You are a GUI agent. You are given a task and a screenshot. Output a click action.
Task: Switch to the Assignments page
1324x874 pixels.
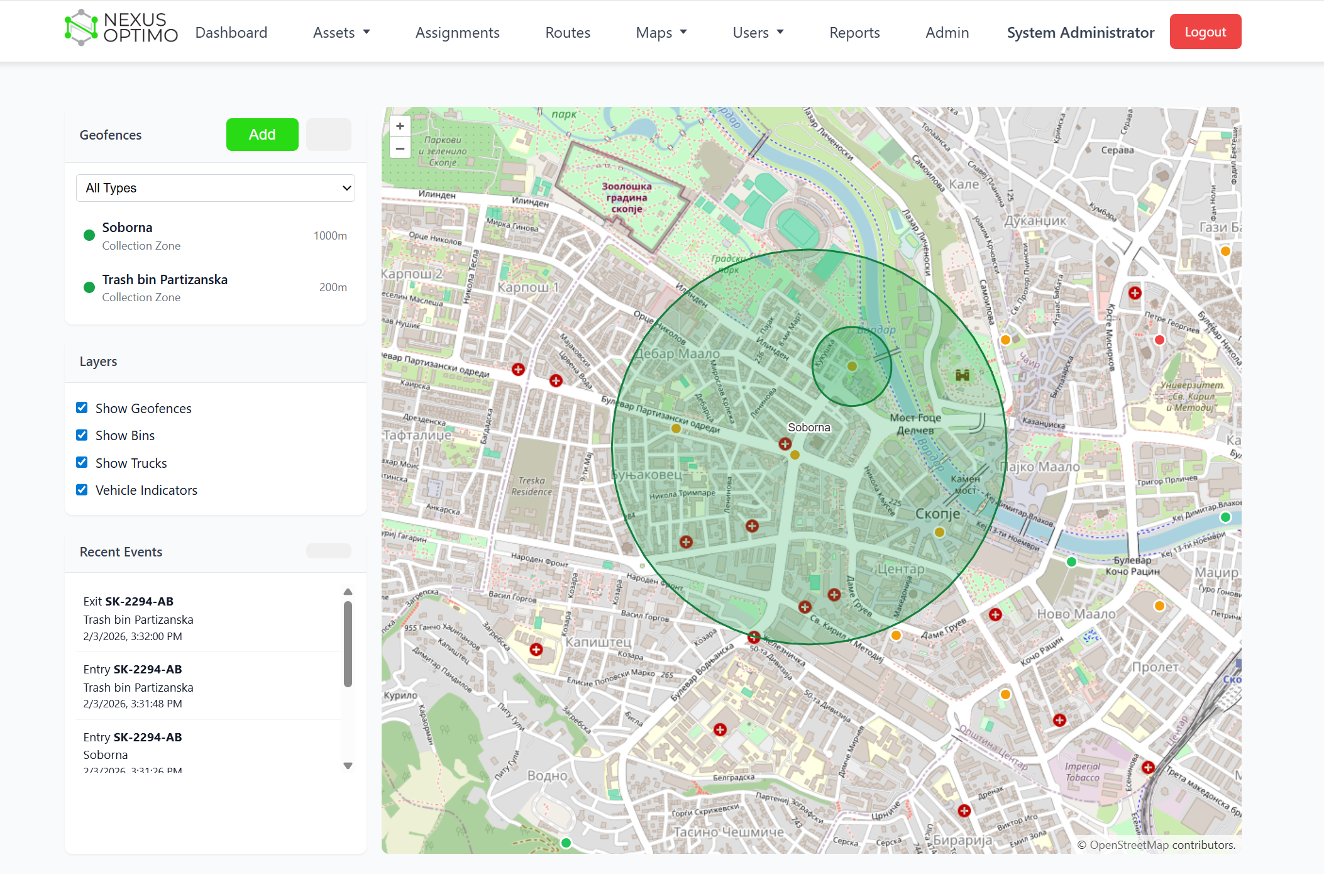(x=457, y=32)
